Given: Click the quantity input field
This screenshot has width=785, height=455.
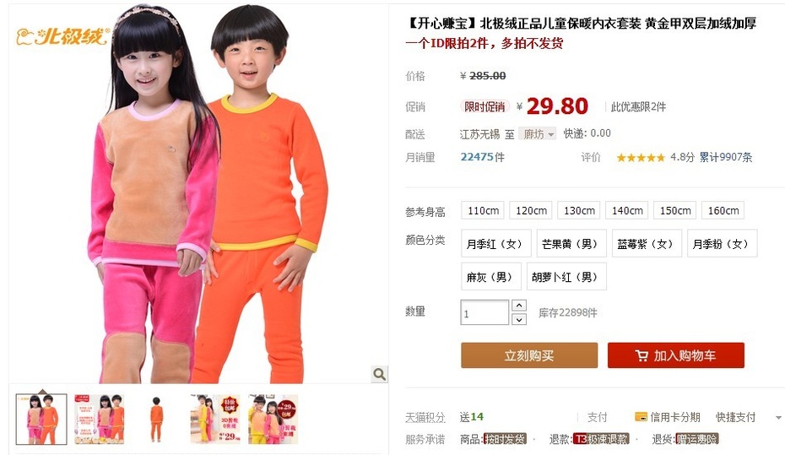Looking at the screenshot, I should (485, 313).
